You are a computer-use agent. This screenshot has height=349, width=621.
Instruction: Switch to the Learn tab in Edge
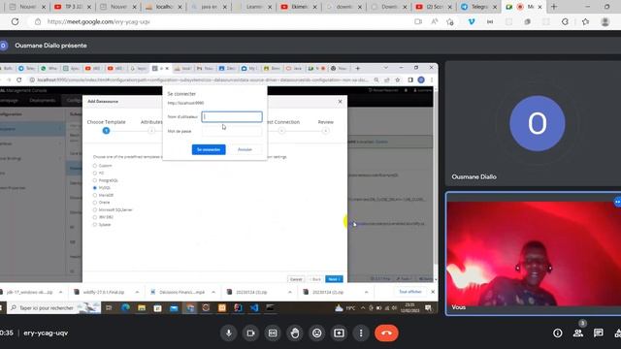[x=253, y=7]
